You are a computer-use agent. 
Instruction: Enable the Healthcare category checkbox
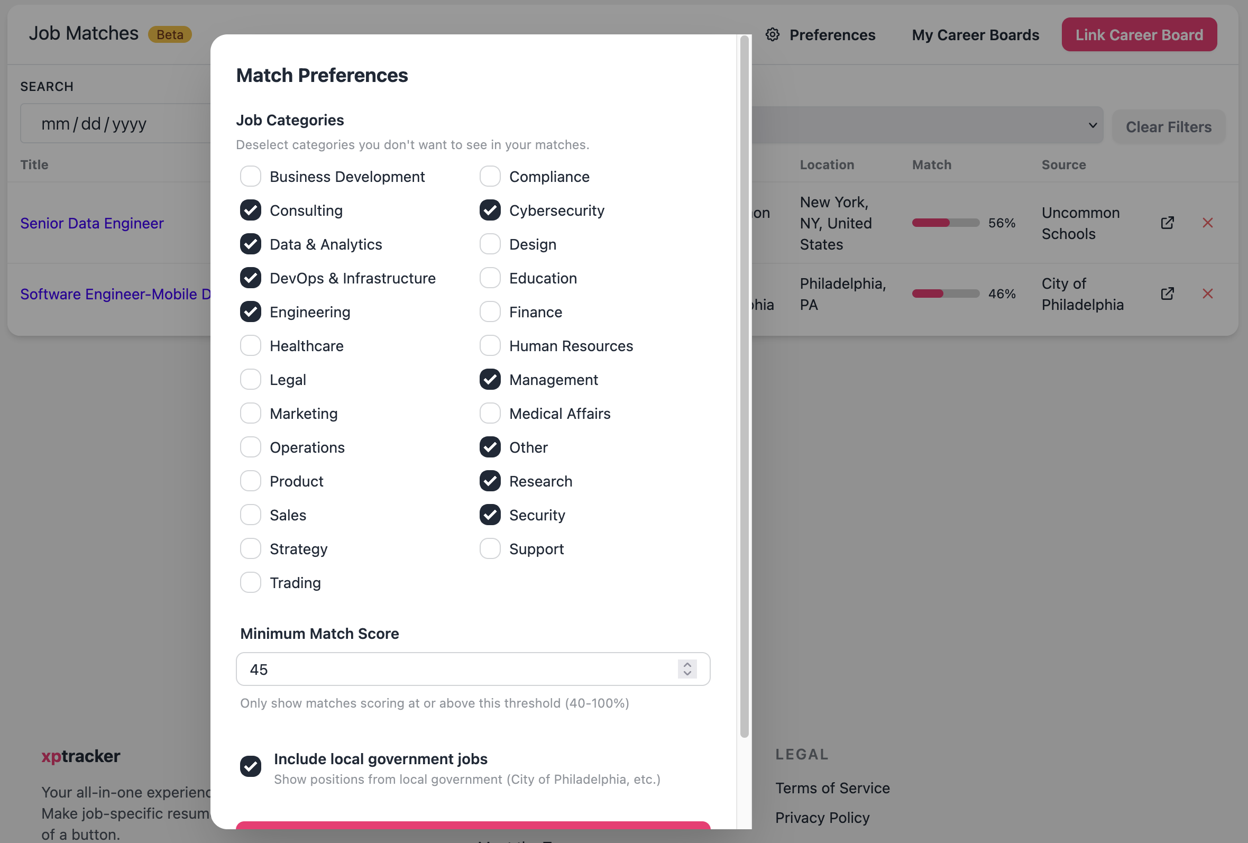point(250,346)
